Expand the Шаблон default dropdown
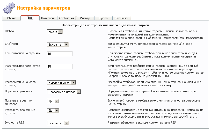 [x=55, y=32]
